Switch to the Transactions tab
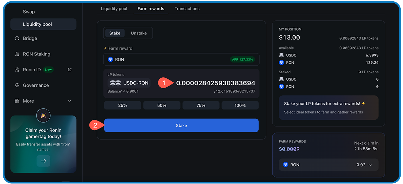 click(x=187, y=9)
